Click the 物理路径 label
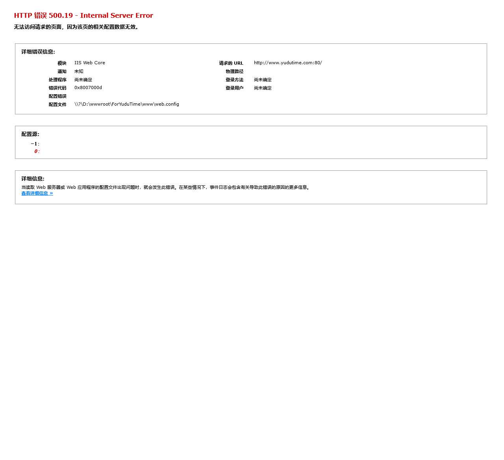The width and height of the screenshot is (504, 460). point(234,71)
